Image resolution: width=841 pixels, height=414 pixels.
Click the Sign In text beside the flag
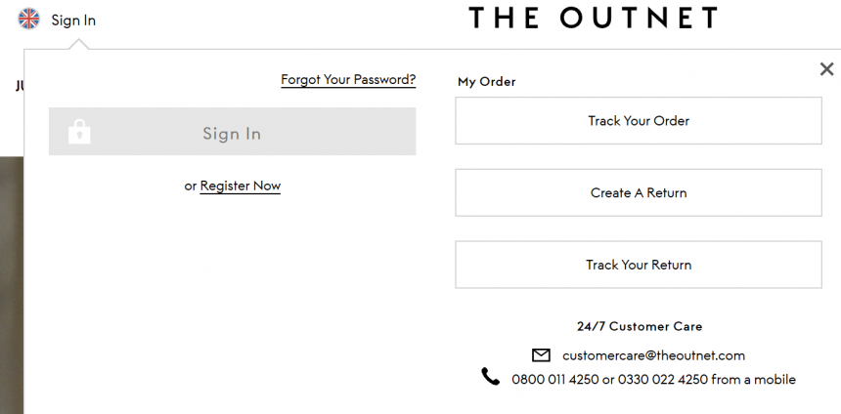pos(73,21)
